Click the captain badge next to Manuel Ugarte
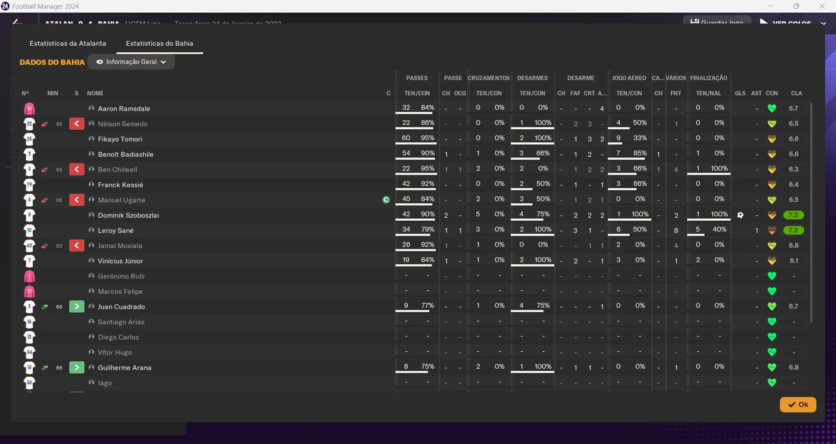836x444 pixels. [x=386, y=200]
